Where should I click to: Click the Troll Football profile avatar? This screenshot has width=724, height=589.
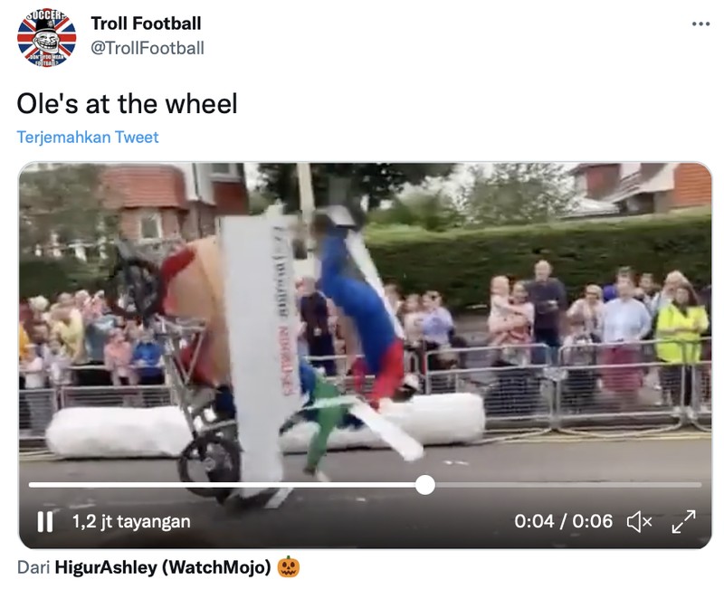[x=46, y=37]
